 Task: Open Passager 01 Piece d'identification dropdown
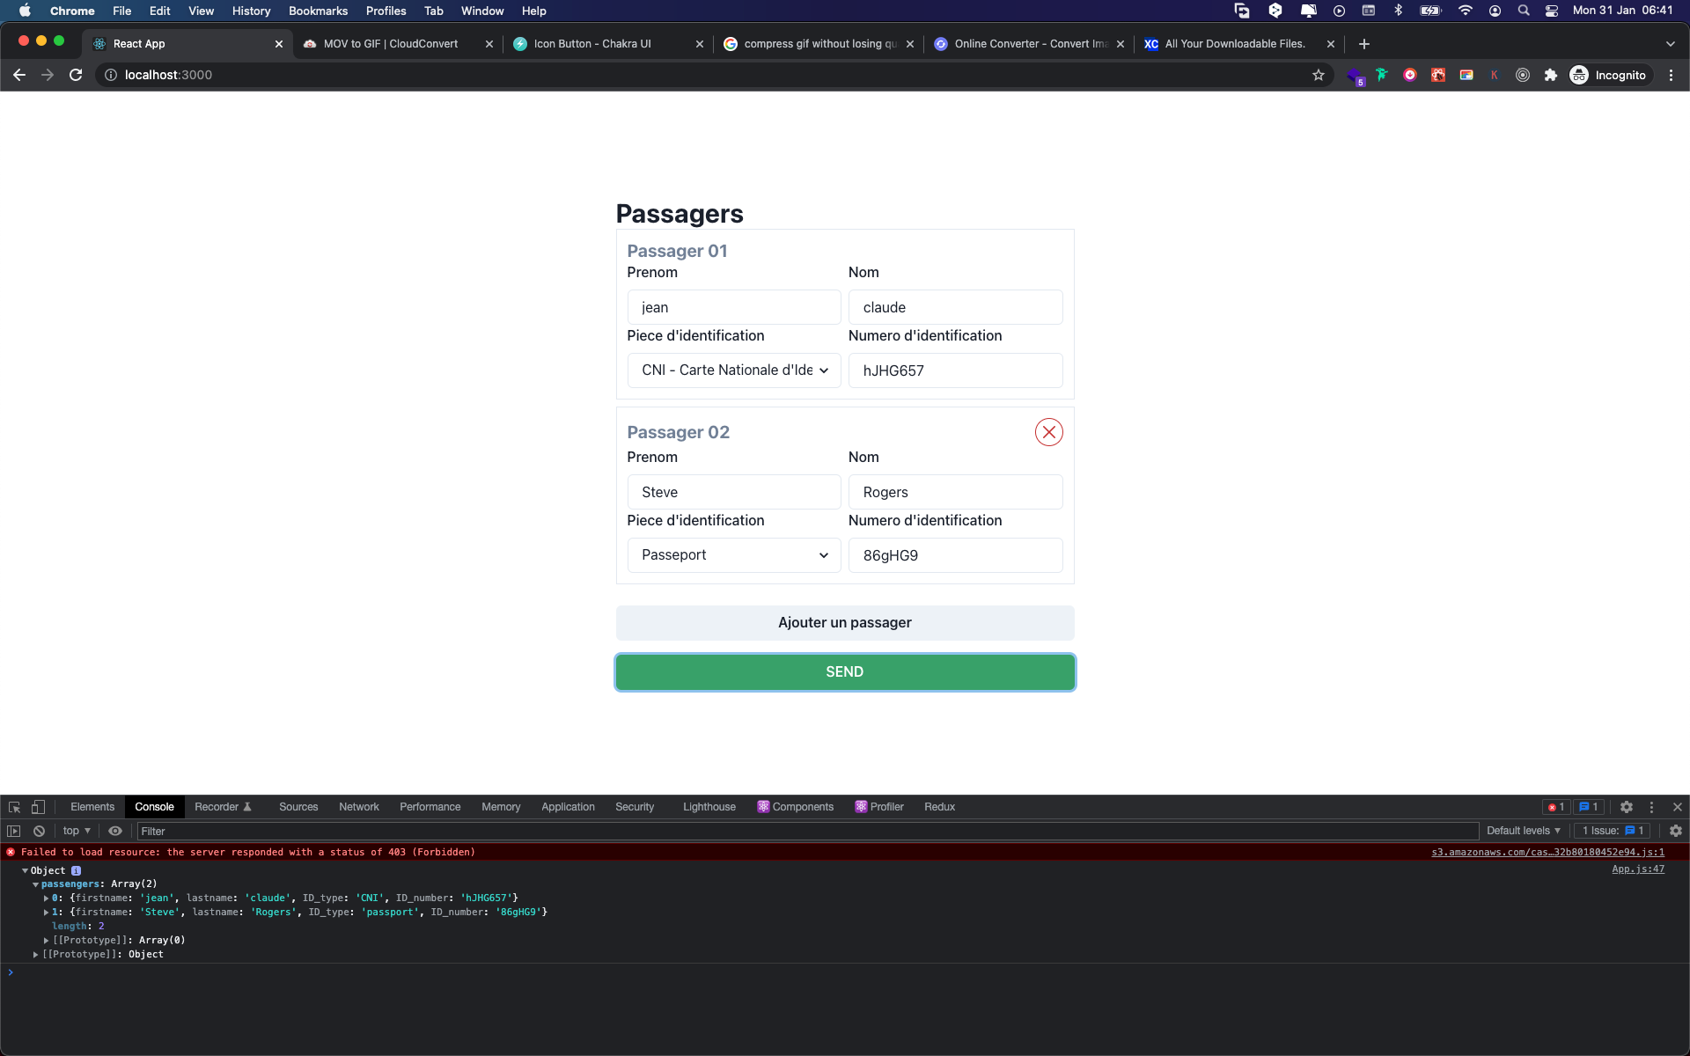[733, 370]
